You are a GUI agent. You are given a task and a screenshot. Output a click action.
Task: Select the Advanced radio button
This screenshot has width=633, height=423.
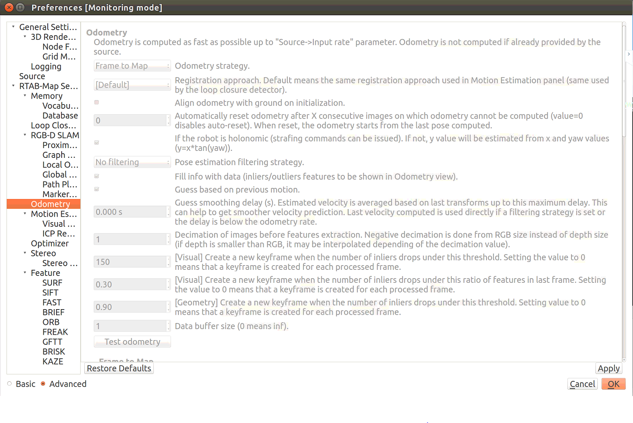[x=43, y=384]
